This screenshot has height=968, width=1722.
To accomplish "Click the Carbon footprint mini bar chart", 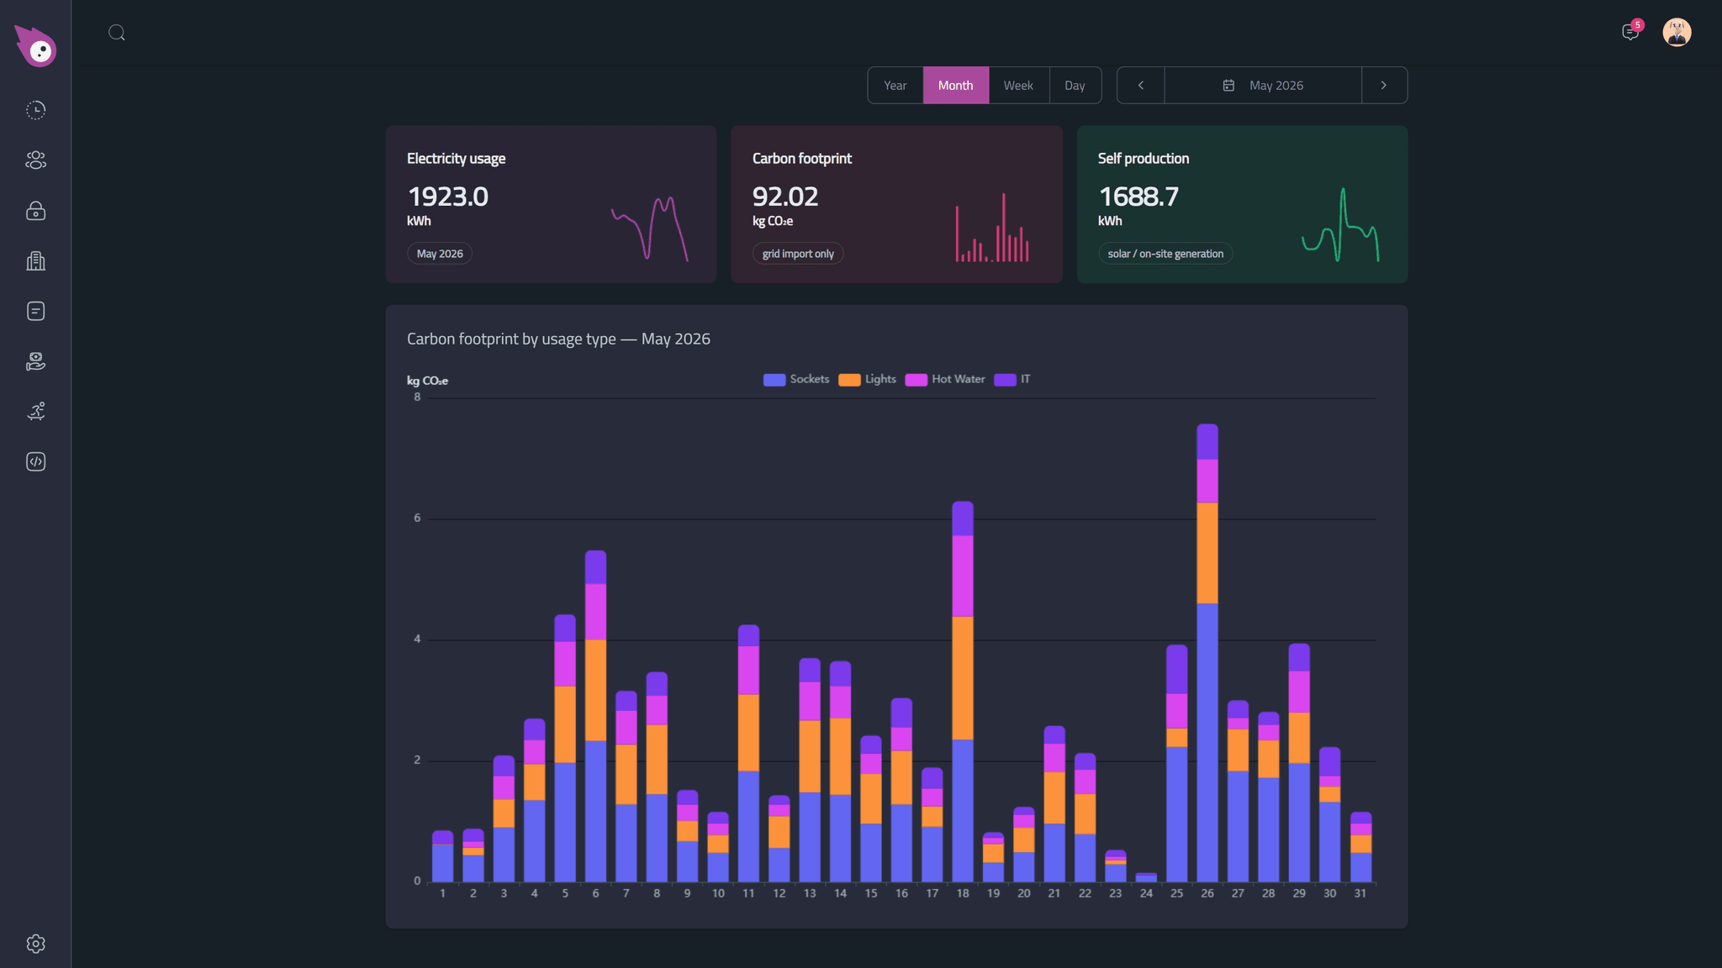I will pos(992,228).
